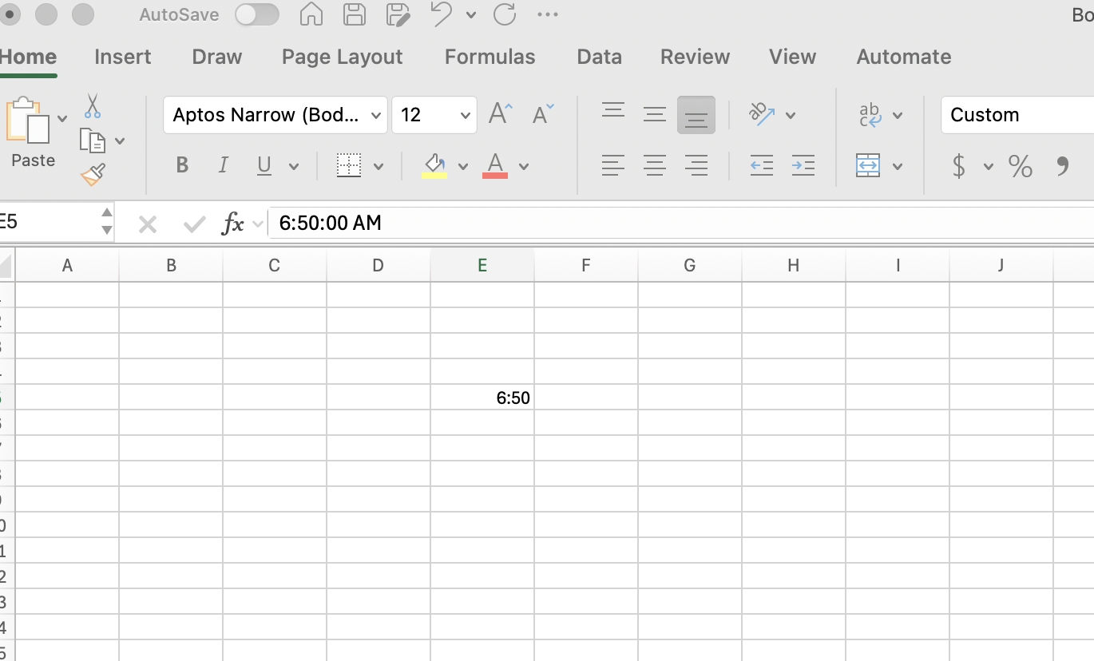Decrease font size with small A icon
Viewport: 1094px width, 661px height.
[543, 113]
